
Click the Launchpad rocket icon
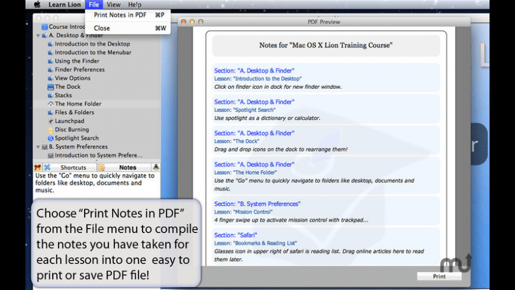[x=50, y=121]
